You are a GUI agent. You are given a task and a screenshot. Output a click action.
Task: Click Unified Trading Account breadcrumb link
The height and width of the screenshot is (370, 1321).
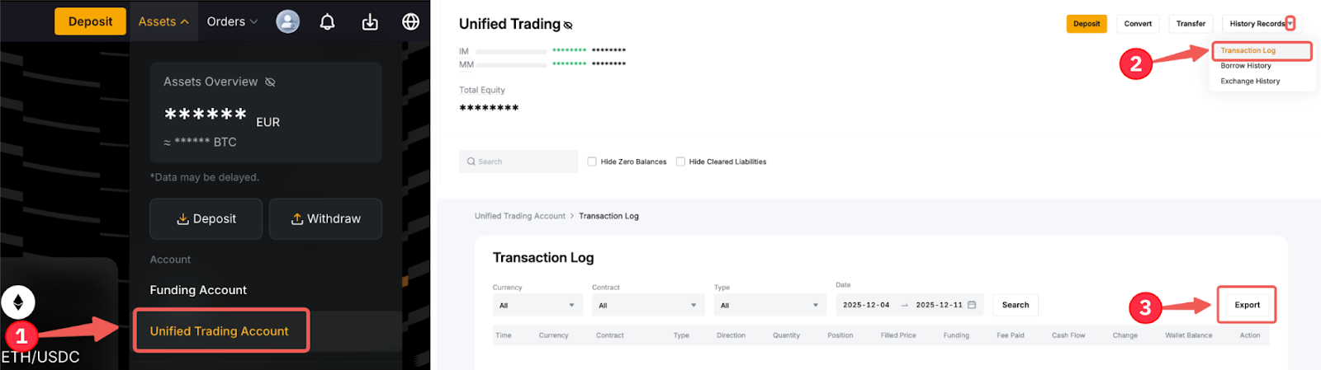[519, 216]
